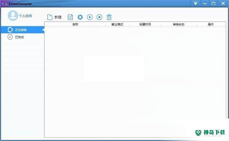
Task: Switch to the 已完成 completed tab
Action: (x=23, y=37)
